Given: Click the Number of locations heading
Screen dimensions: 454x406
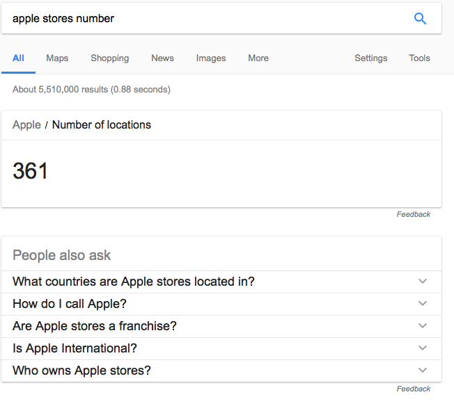Looking at the screenshot, I should (x=102, y=125).
